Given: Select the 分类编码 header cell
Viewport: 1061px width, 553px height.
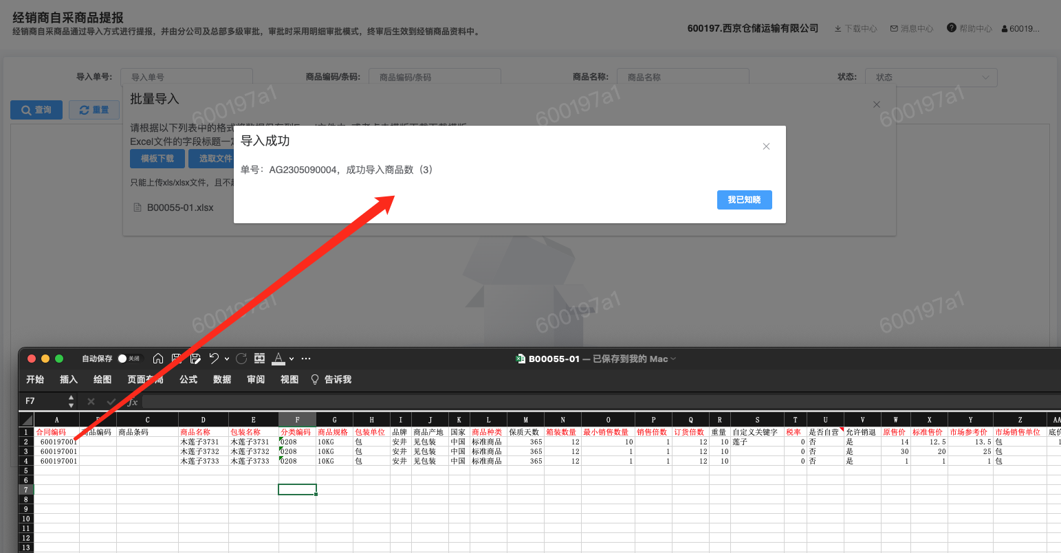Looking at the screenshot, I should click(297, 432).
